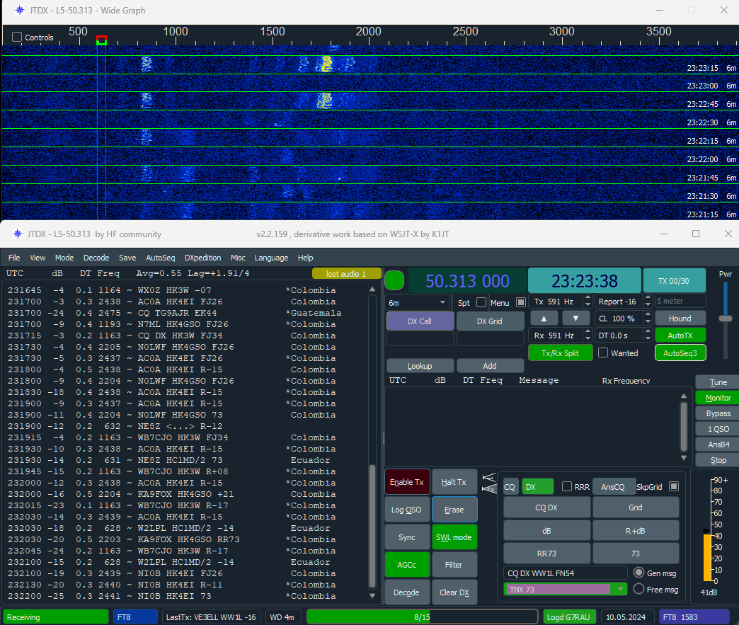The width and height of the screenshot is (739, 625).
Task: Increase Rx frequency with its up spinner arrow
Action: point(588,332)
